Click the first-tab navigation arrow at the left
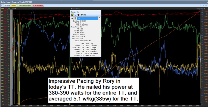The height and width of the screenshot is (107, 208). pyautogui.click(x=2, y=5)
